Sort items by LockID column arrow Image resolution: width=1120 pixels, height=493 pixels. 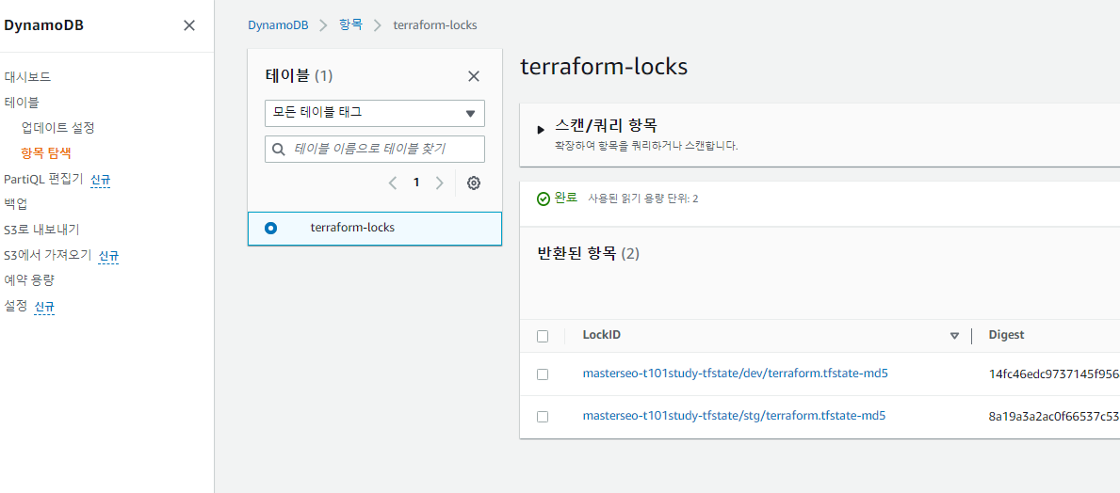coord(954,335)
